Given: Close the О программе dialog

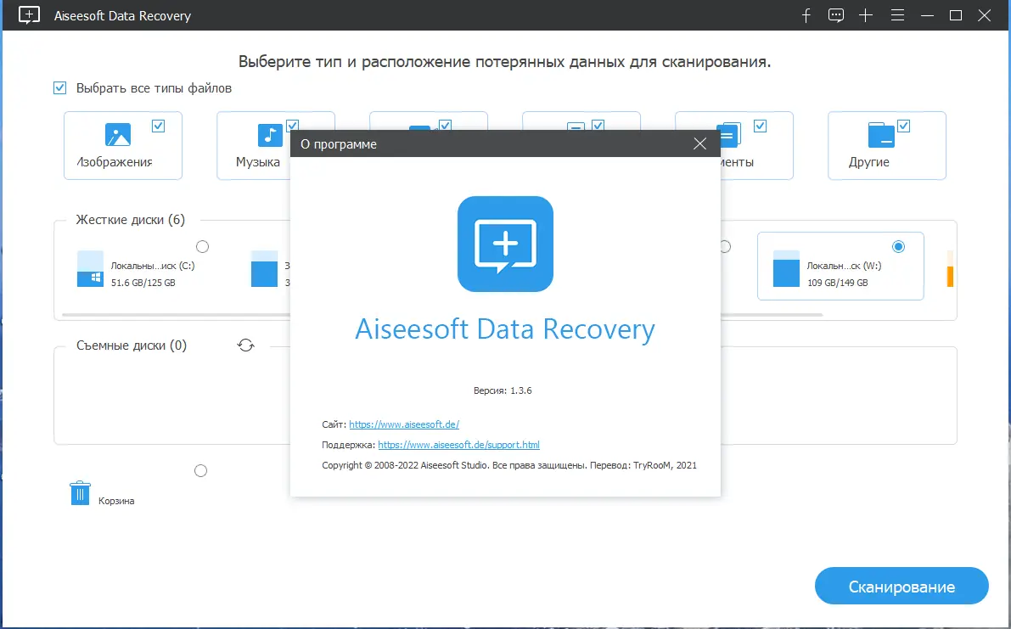Looking at the screenshot, I should point(699,143).
